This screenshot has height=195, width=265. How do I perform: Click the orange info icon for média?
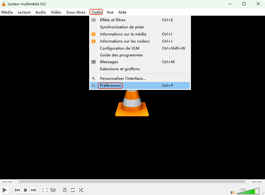(x=93, y=34)
